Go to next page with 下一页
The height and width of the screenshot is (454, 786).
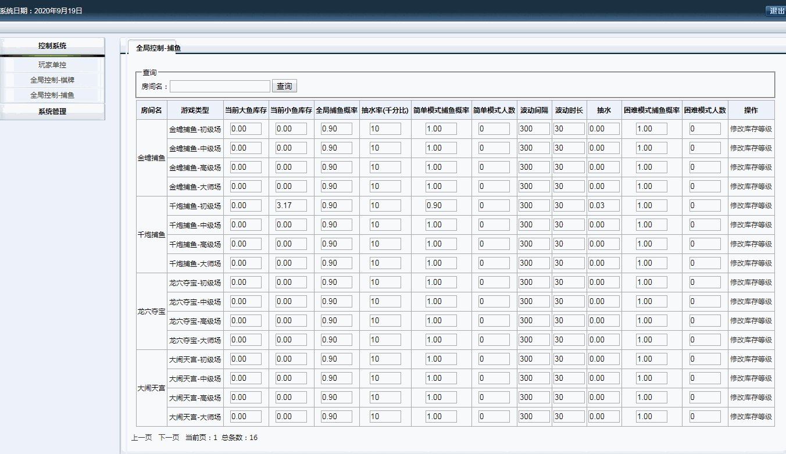coord(169,438)
